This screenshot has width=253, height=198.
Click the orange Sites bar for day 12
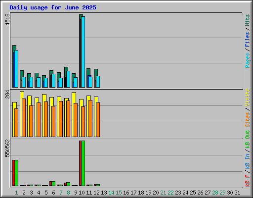98,120
